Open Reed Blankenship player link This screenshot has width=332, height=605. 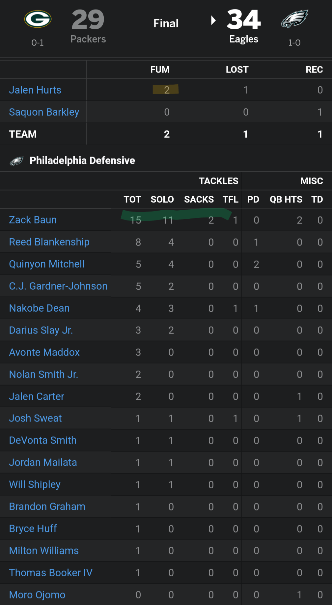coord(49,242)
